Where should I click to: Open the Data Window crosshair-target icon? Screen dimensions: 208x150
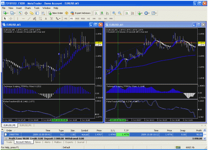coord(26,13)
